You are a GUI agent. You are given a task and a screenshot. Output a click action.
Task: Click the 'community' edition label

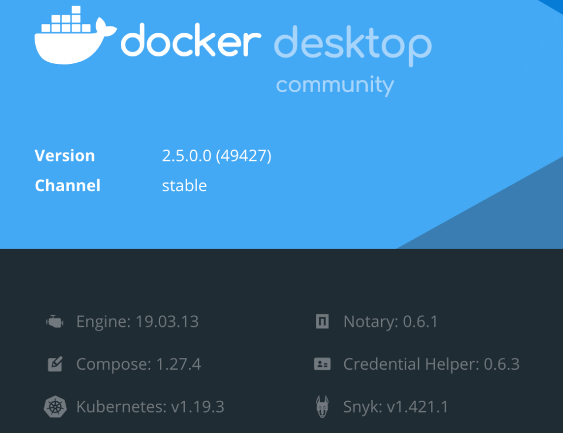335,86
